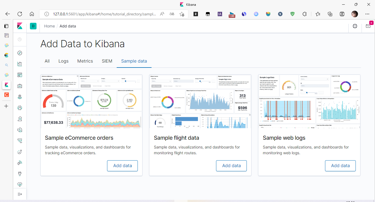Click the Sample web logs title
The height and width of the screenshot is (202, 375).
(x=284, y=138)
